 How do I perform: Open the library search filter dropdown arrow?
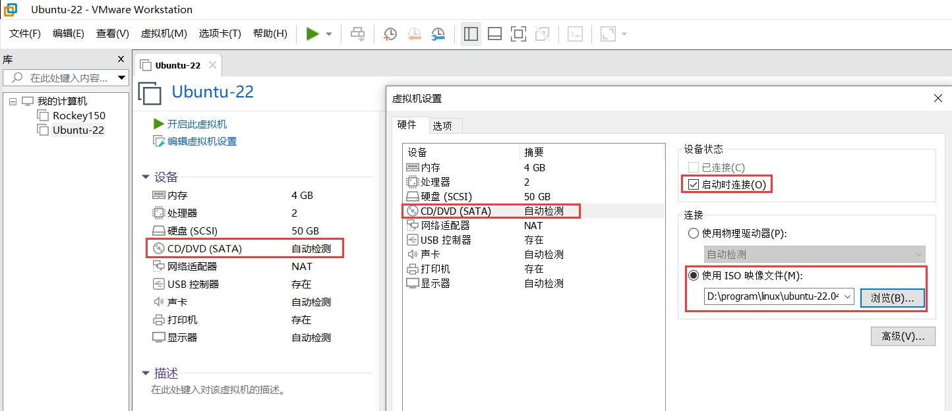121,78
